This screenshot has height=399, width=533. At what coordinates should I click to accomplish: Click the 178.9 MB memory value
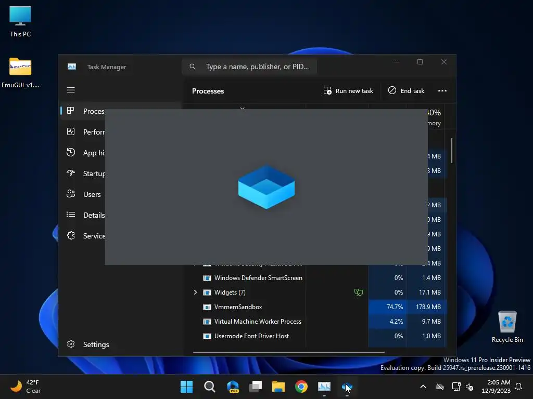[428, 307]
